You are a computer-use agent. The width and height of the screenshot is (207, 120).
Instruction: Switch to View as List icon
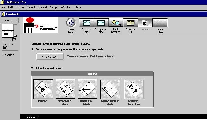130,23
